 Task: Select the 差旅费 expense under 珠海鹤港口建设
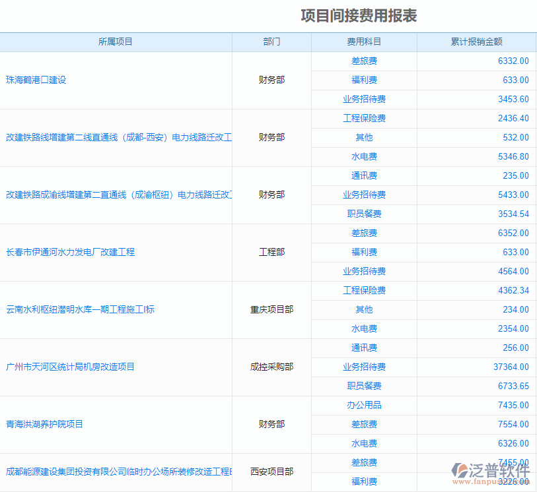pos(363,61)
